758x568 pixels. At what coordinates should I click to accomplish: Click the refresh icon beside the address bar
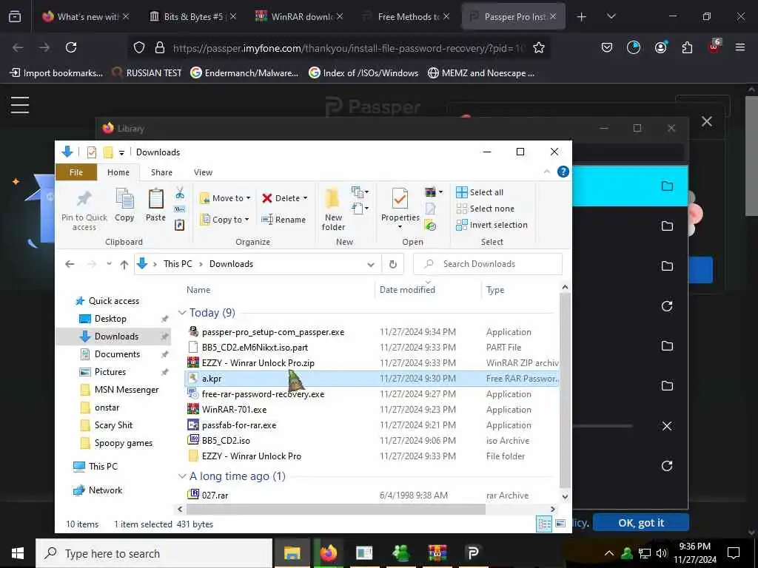click(393, 264)
